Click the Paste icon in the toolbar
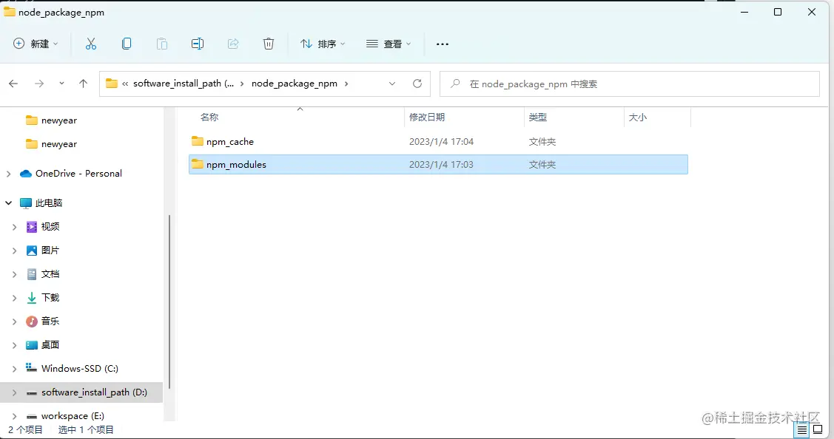Viewport: 834px width, 439px height. (162, 44)
